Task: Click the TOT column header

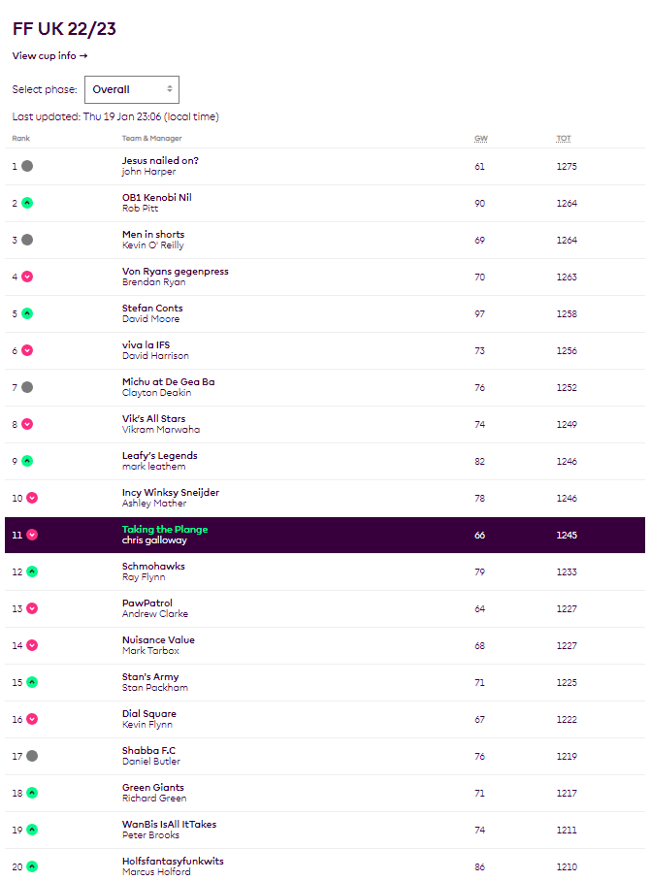Action: 564,139
